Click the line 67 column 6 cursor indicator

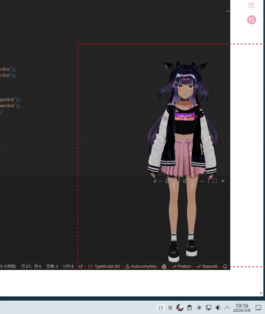pos(31,266)
